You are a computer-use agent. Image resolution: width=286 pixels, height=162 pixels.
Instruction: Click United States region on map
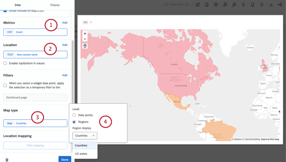pos(181,86)
